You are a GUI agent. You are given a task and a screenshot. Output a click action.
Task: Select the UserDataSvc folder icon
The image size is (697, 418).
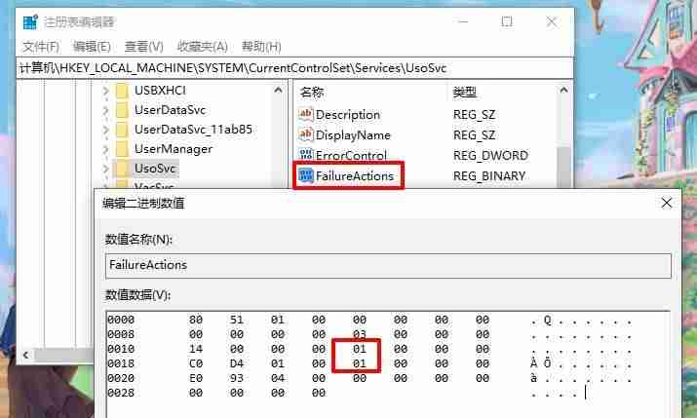point(121,110)
